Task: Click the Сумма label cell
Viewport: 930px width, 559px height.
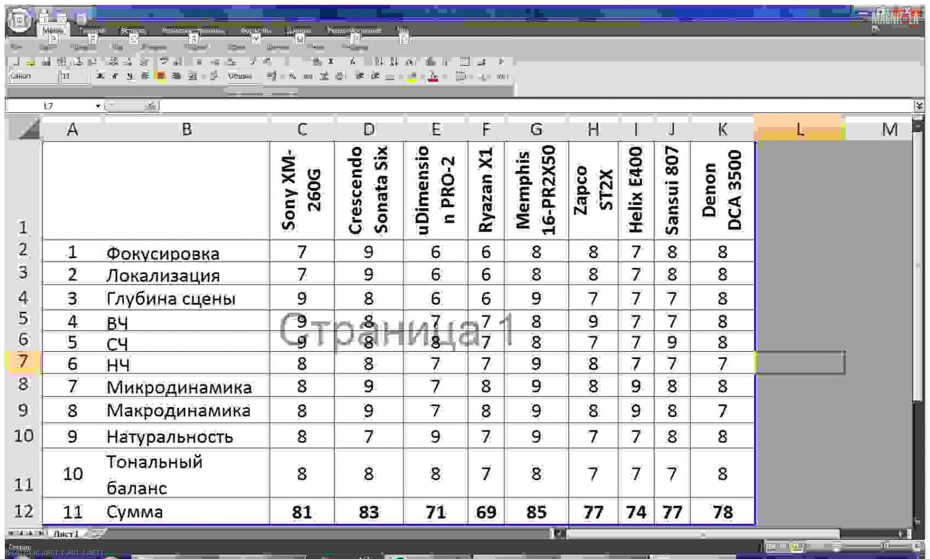Action: tap(186, 512)
